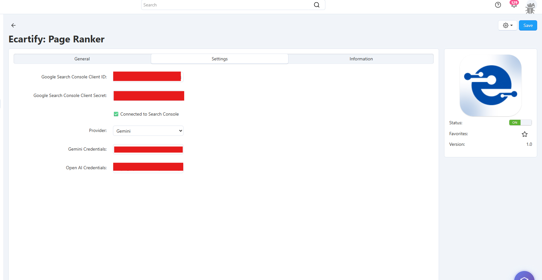Add add-on to favorites with star

click(524, 134)
